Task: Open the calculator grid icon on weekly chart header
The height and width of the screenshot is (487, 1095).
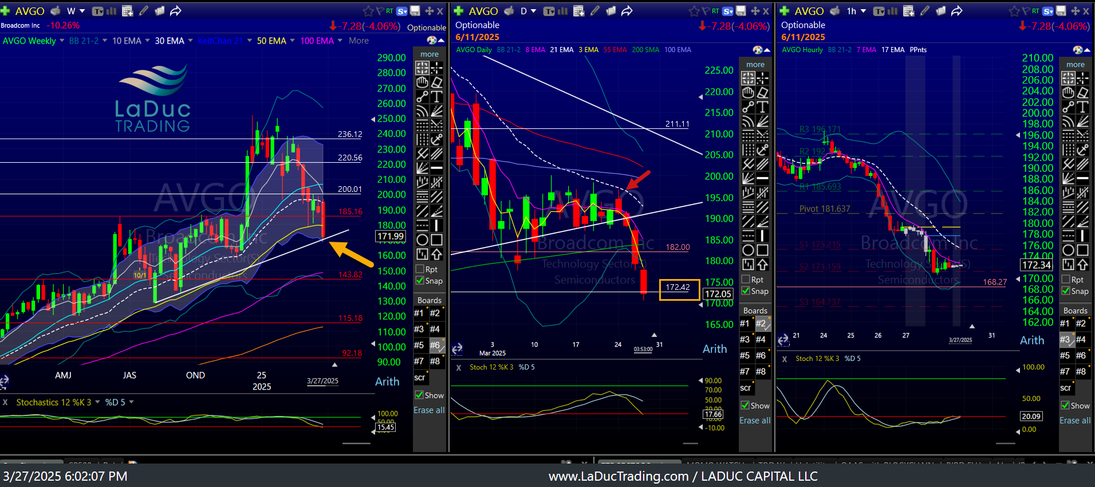Action: coord(128,11)
